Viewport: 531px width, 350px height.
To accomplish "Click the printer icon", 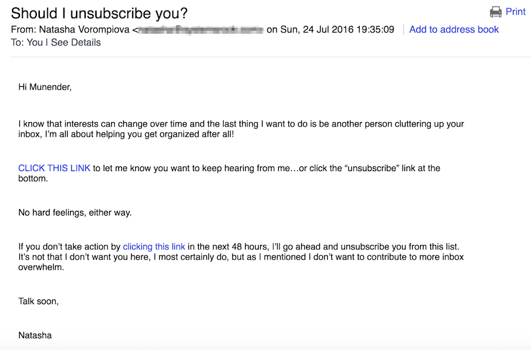I will [x=495, y=12].
